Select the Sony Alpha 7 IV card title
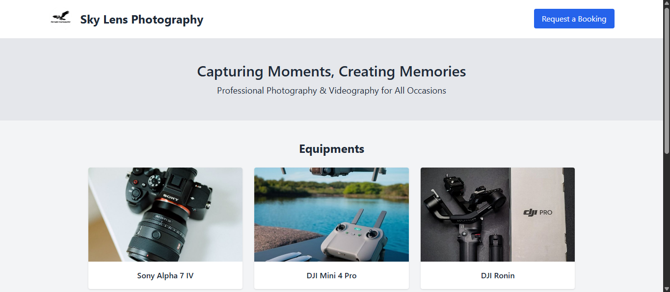670x292 pixels. 165,276
